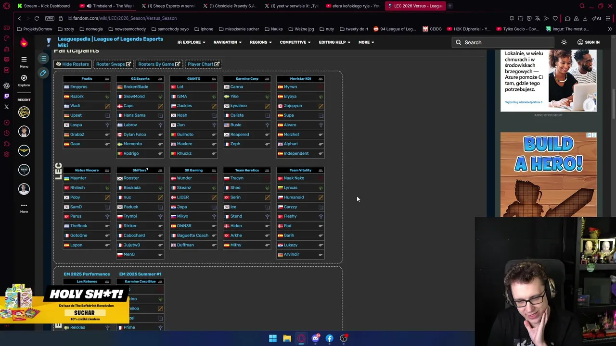
Task: Click the address bar URL
Action: pyautogui.click(x=122, y=18)
